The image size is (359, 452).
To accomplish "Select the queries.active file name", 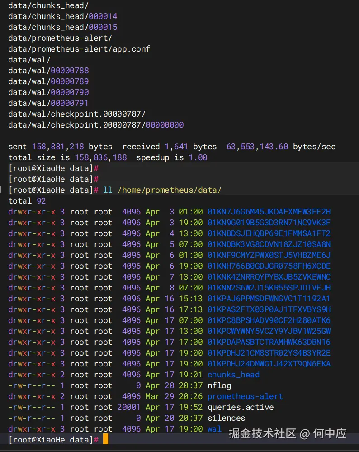I will click(x=241, y=407).
